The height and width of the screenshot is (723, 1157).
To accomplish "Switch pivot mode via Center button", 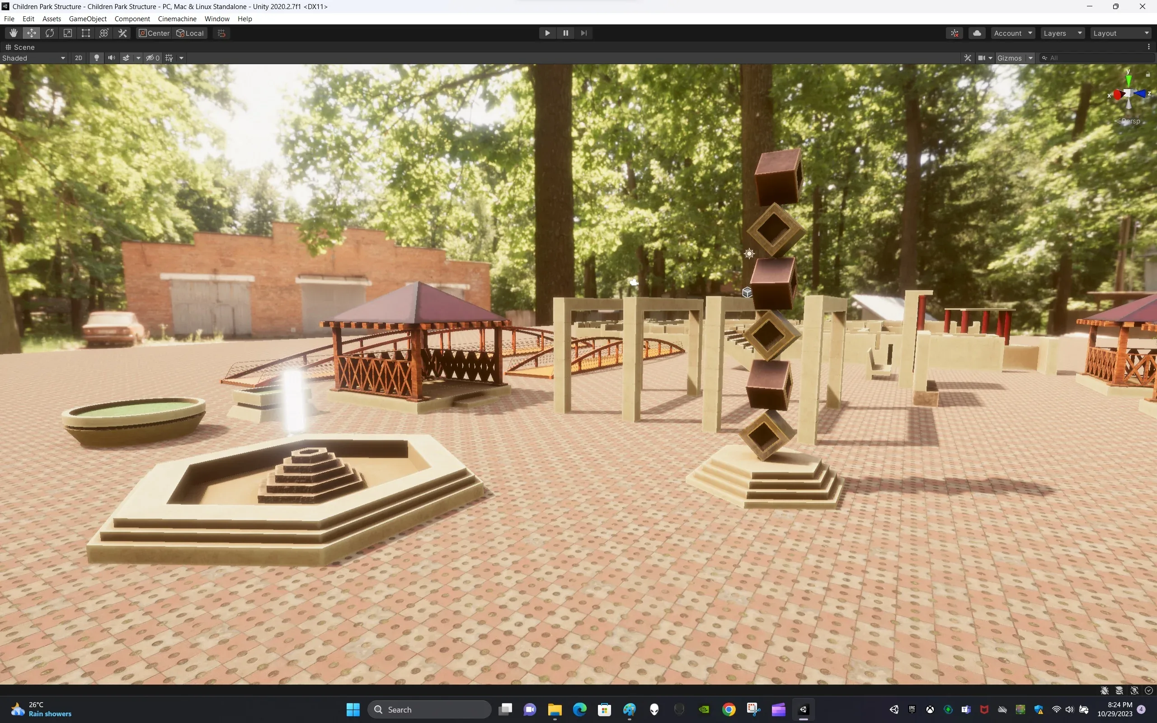I will 153,33.
